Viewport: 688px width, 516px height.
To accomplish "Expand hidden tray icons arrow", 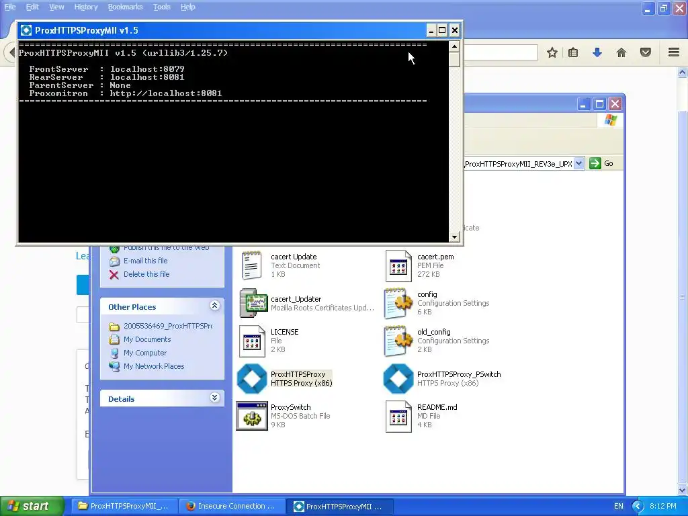I will click(638, 507).
